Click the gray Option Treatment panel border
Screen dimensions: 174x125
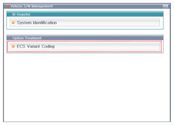(85, 53)
